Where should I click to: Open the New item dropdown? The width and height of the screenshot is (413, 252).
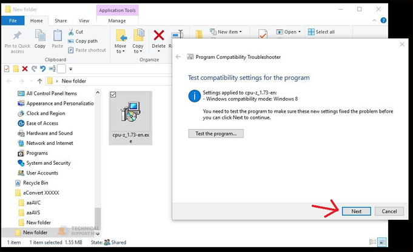[240, 32]
